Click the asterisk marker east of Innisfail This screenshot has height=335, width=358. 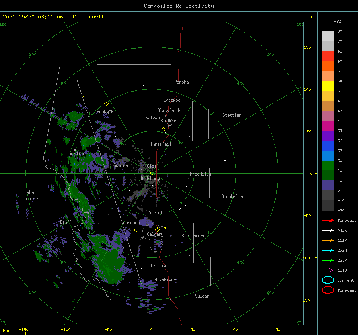pyautogui.click(x=189, y=137)
